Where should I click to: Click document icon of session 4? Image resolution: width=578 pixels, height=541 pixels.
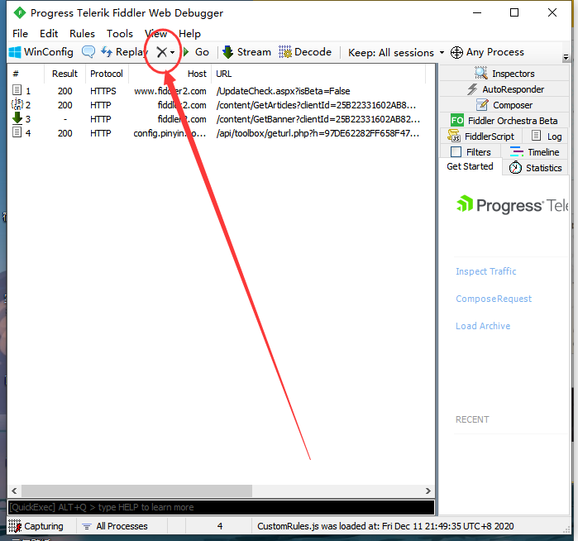pos(17,132)
